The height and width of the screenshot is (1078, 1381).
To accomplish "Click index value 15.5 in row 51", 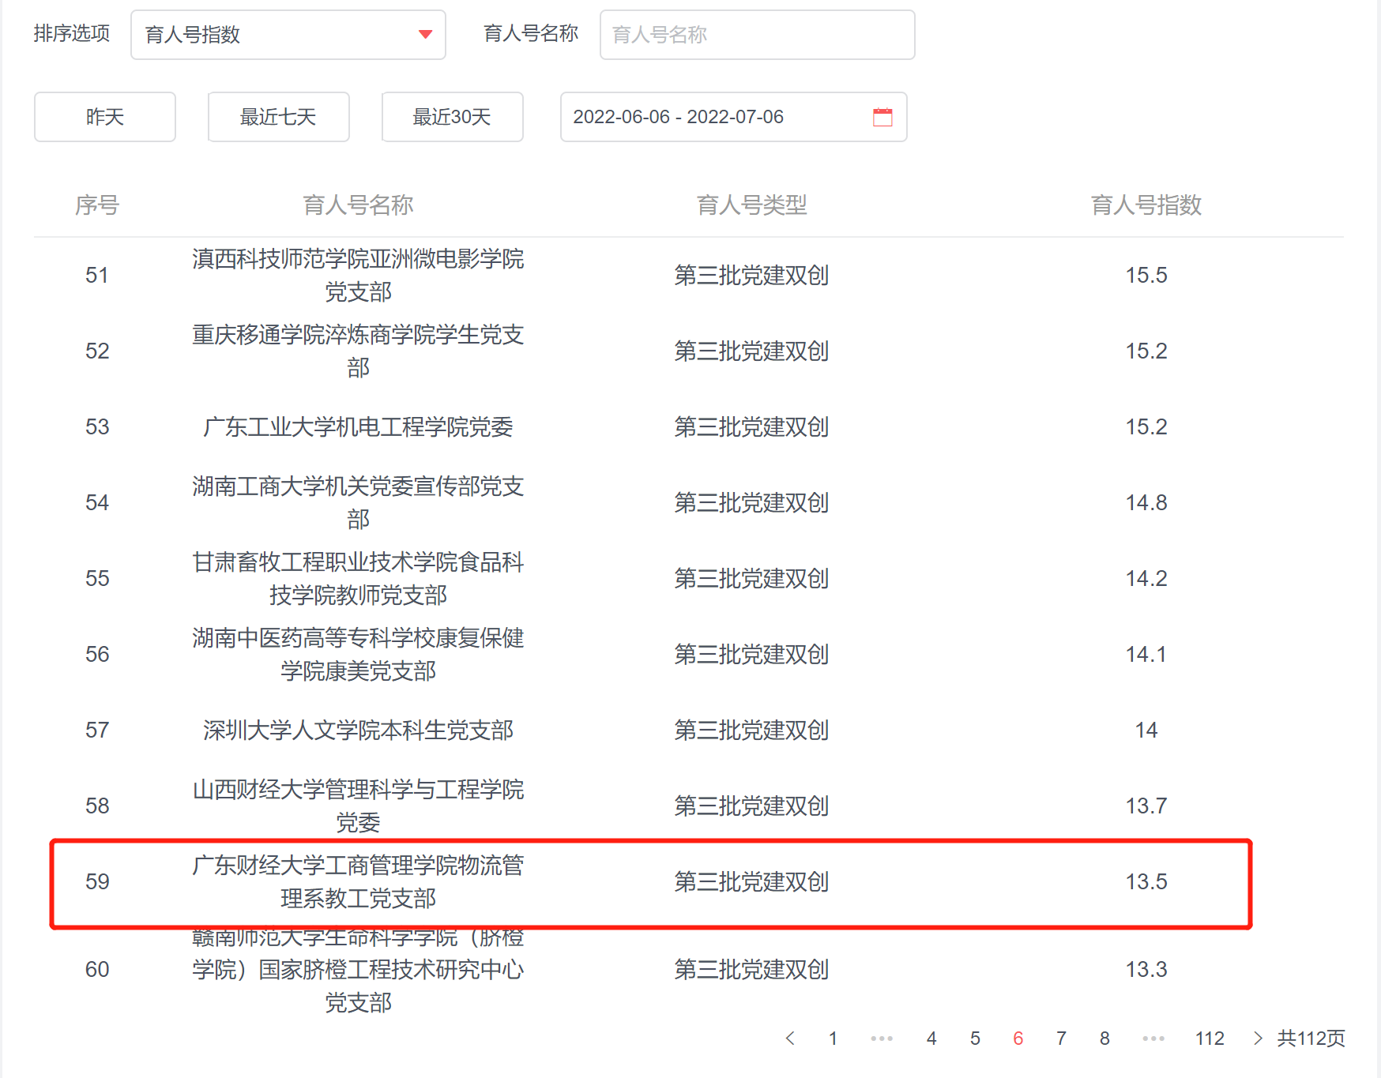I will 1146,275.
